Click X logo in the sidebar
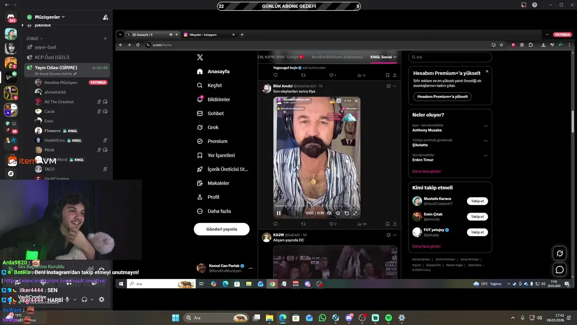The height and width of the screenshot is (325, 577). point(200,57)
